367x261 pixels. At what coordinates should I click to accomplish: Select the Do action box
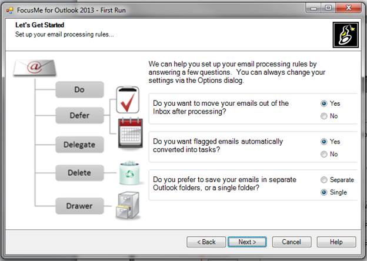[79, 89]
